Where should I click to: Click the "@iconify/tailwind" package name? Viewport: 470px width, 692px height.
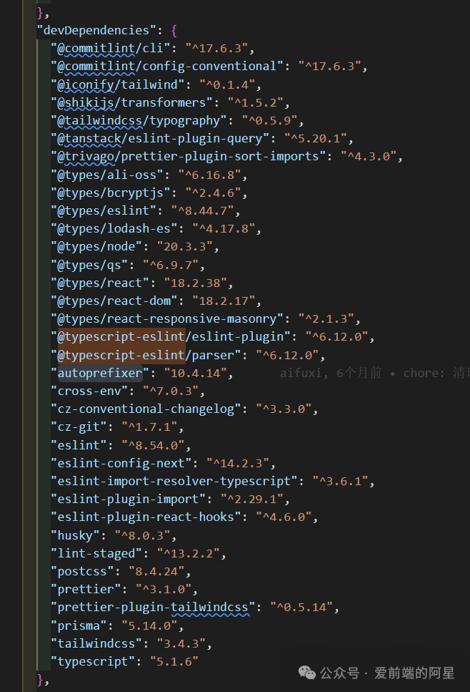pyautogui.click(x=118, y=84)
